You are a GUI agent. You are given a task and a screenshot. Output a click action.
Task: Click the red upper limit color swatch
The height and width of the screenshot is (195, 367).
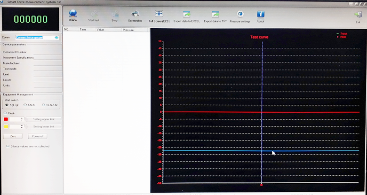6,119
